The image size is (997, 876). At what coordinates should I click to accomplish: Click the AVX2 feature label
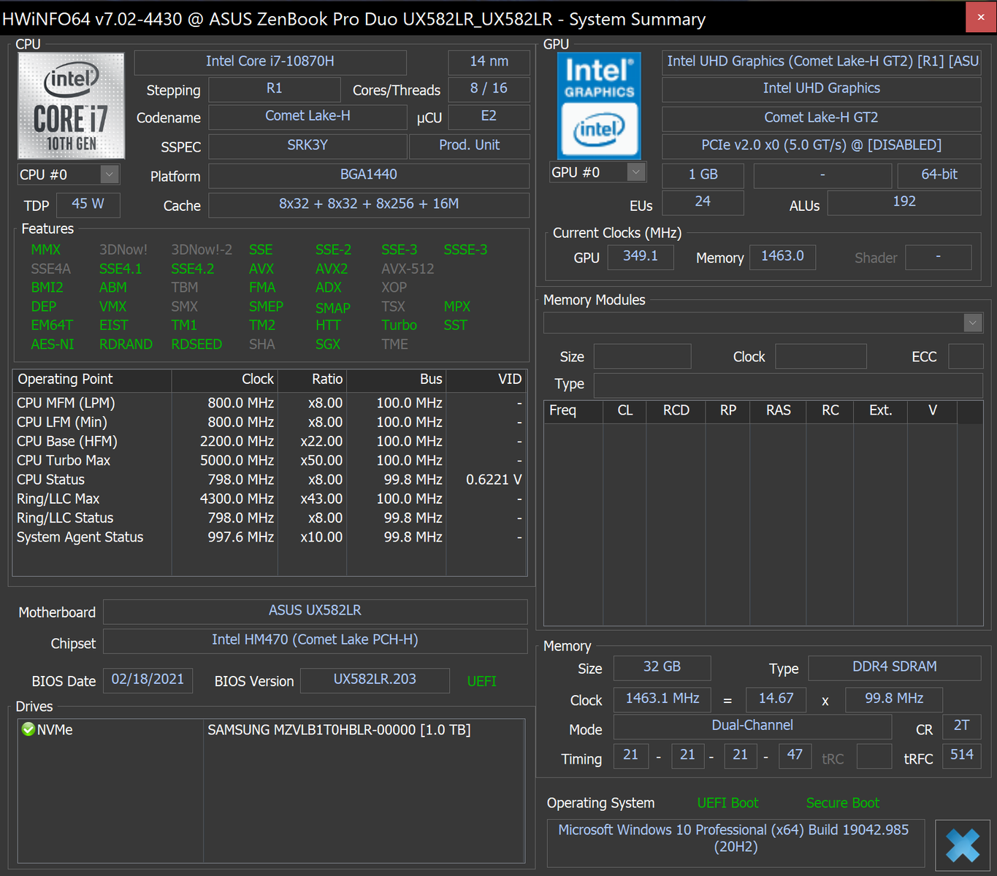332,269
